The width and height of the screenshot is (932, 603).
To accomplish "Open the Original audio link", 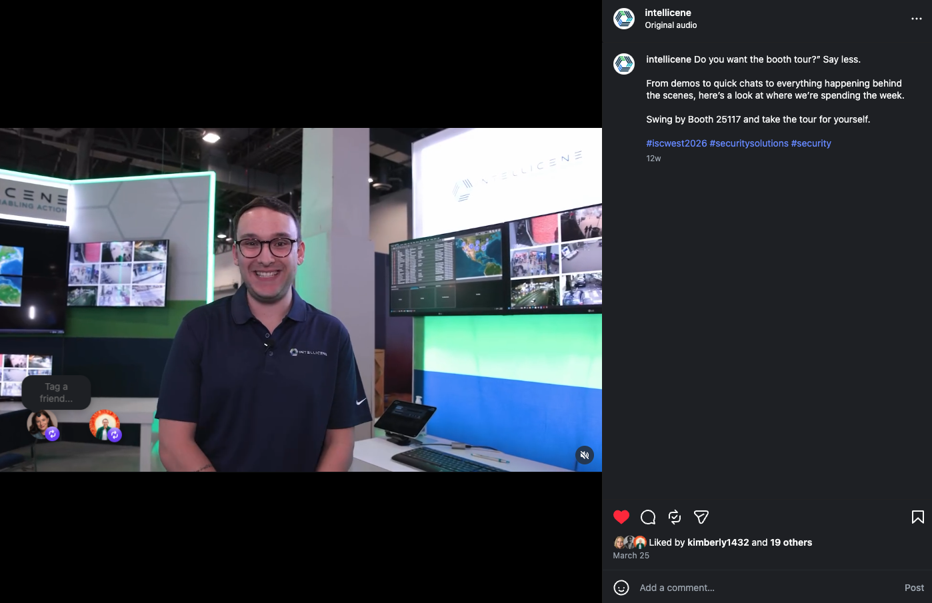I will click(671, 25).
